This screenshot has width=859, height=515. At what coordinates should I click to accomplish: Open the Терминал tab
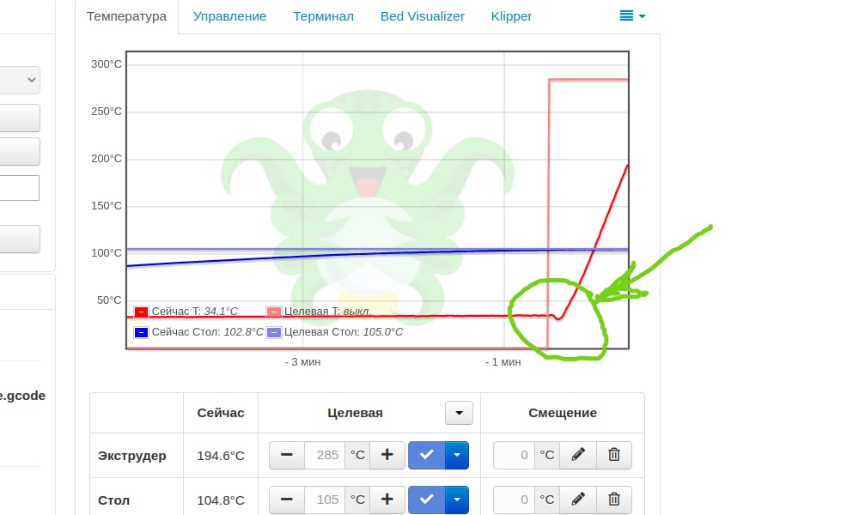point(323,16)
